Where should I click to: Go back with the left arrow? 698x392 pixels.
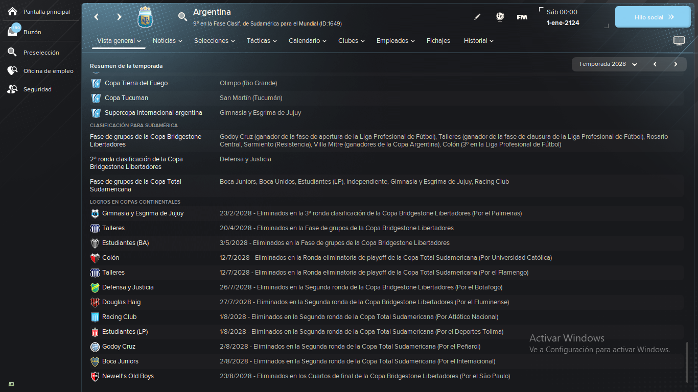pos(96,17)
